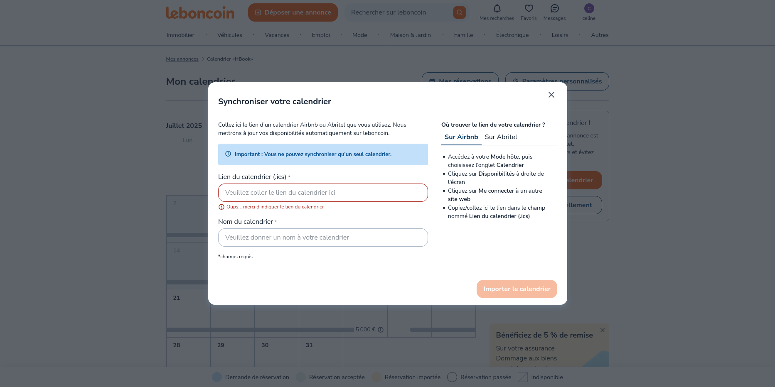Click the info icon in the blue banner

(x=228, y=154)
